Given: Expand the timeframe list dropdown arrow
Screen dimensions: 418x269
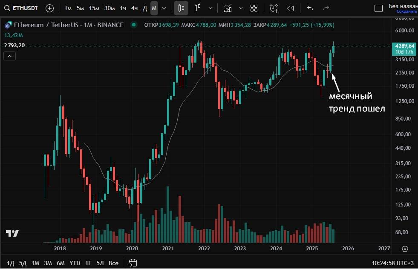Looking at the screenshot, I should [x=164, y=8].
